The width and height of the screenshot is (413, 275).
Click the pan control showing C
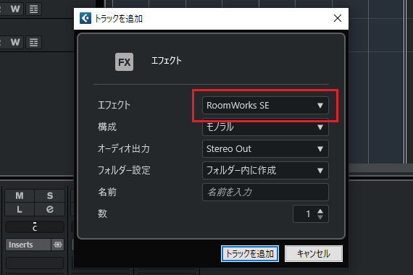pyautogui.click(x=35, y=227)
